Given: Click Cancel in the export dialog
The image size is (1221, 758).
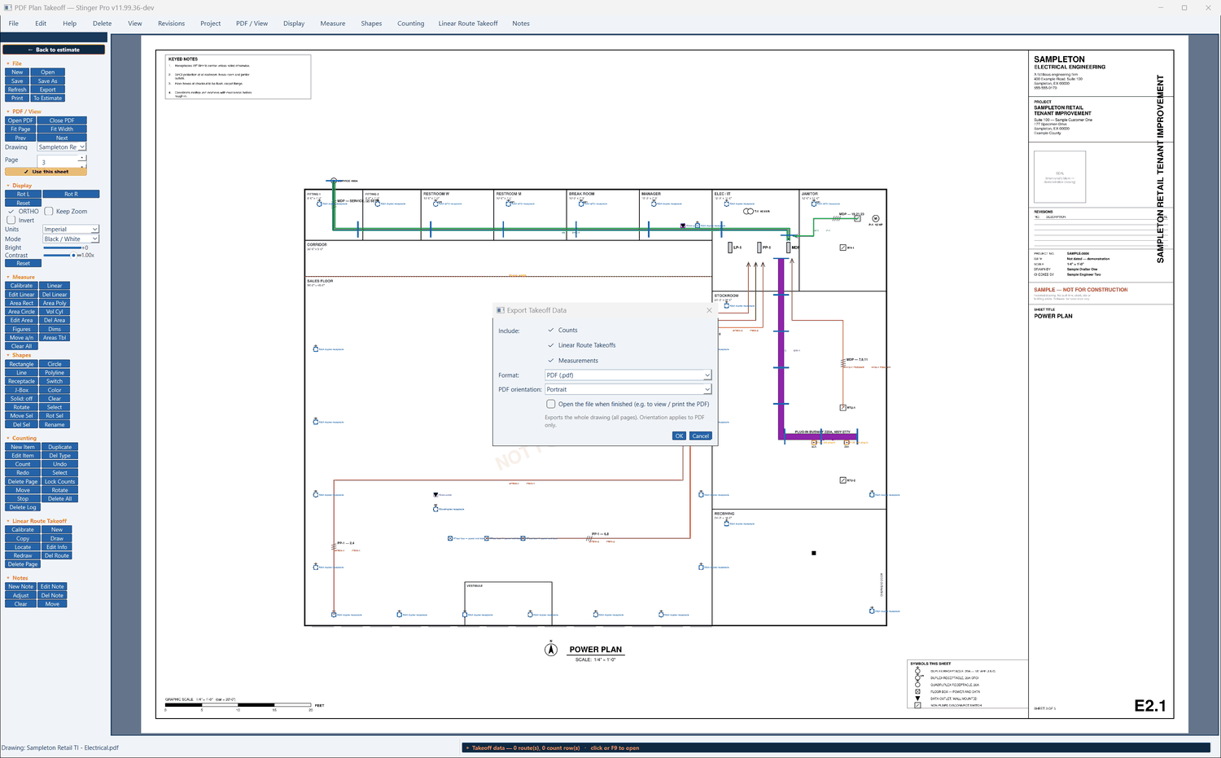Looking at the screenshot, I should 701,436.
